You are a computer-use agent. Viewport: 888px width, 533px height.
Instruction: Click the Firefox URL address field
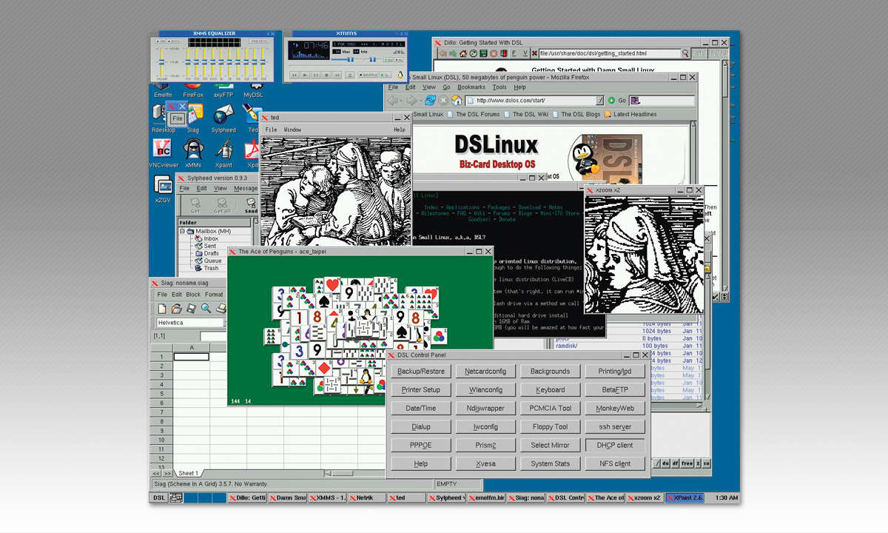tap(534, 100)
